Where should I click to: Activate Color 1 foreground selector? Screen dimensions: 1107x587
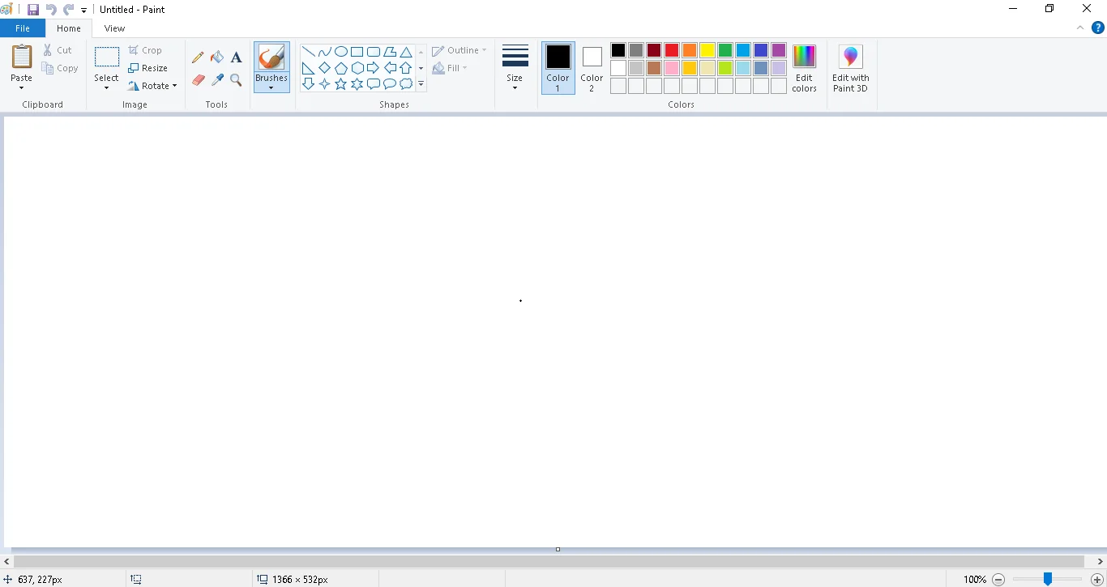pos(558,68)
